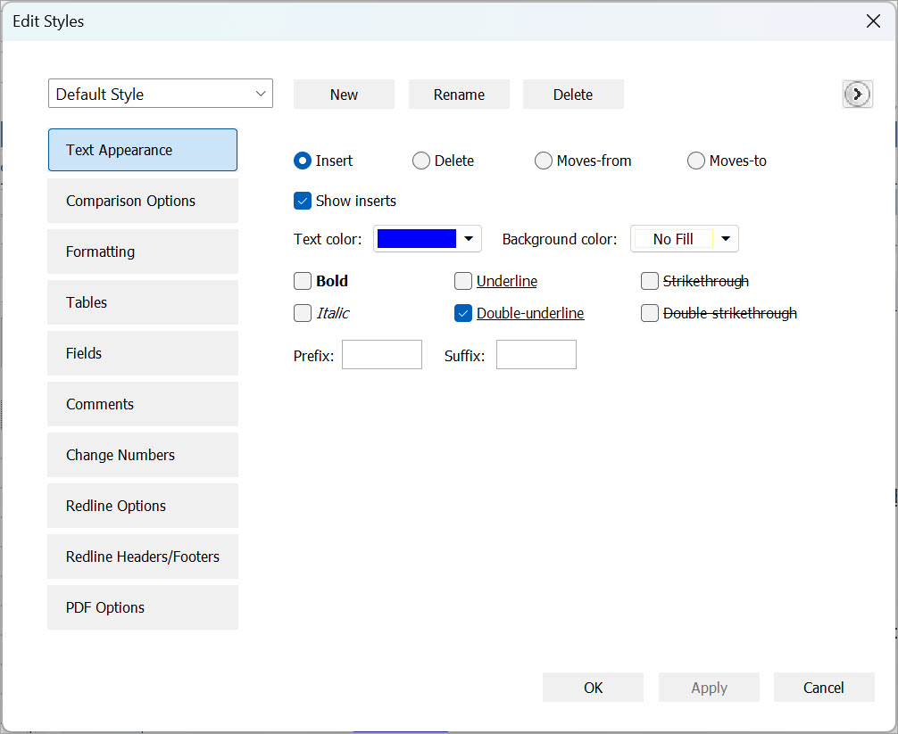Open Redline Options
Image resolution: width=898 pixels, height=734 pixels.
pos(143,507)
